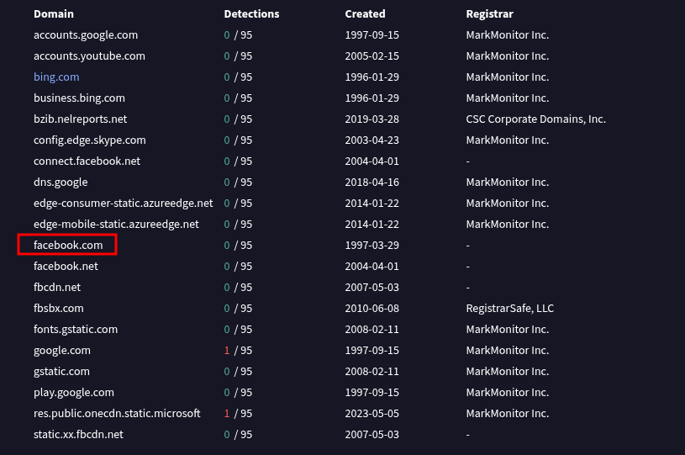This screenshot has width=685, height=455.
Task: Click edge-mobile-static.azureedge.net domain
Action: point(116,224)
